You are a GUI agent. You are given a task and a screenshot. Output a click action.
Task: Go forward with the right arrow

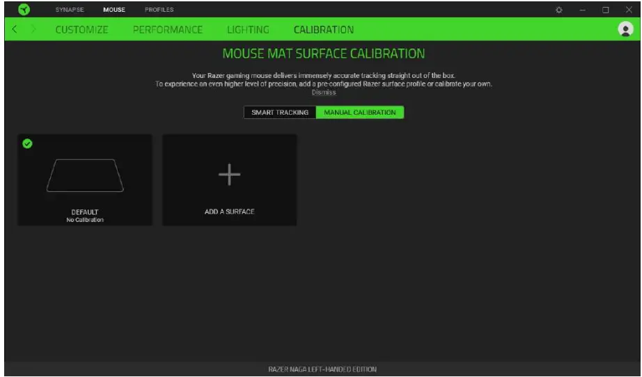(x=33, y=29)
